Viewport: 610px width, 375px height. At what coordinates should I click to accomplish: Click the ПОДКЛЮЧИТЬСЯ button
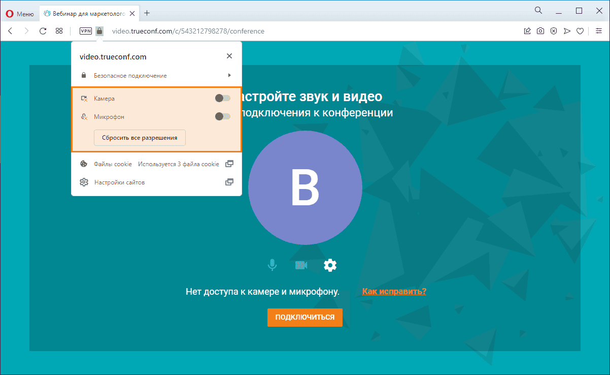point(305,317)
